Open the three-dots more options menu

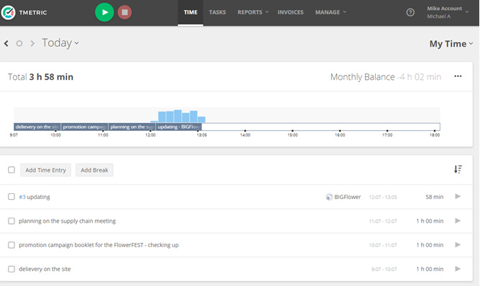click(458, 76)
